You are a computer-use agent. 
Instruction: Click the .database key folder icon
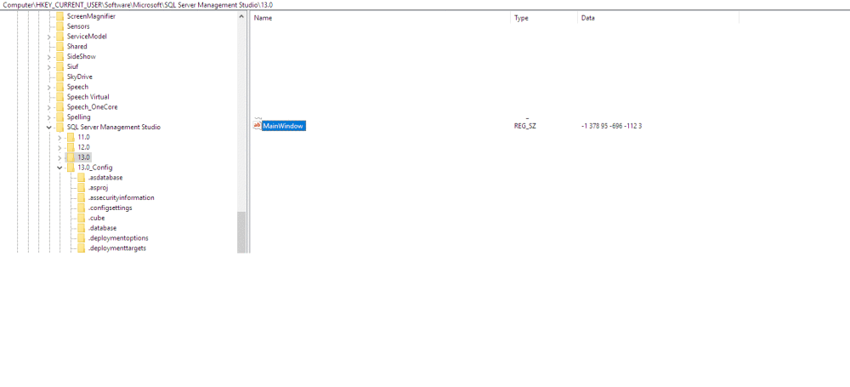pyautogui.click(x=82, y=228)
